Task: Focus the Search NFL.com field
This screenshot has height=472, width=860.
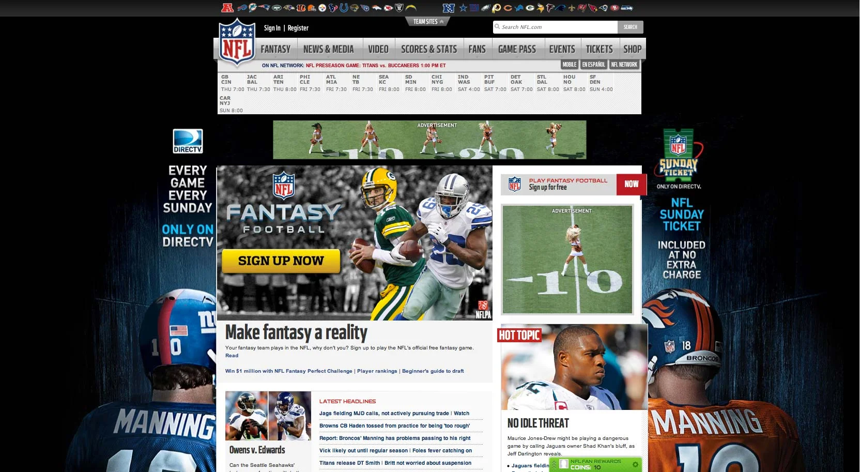Action: point(555,27)
